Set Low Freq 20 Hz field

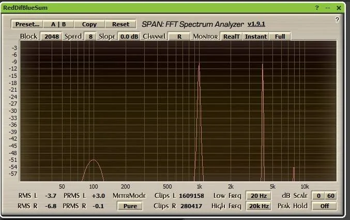click(x=258, y=196)
